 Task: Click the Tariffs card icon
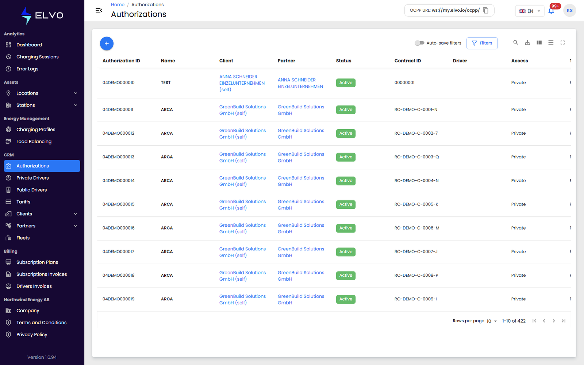[x=8, y=202]
